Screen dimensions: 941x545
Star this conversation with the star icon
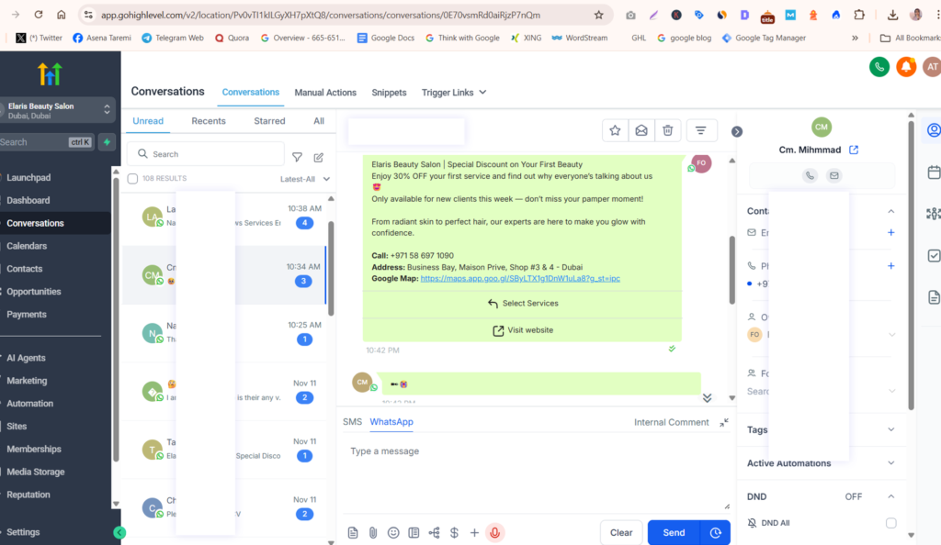click(x=615, y=130)
